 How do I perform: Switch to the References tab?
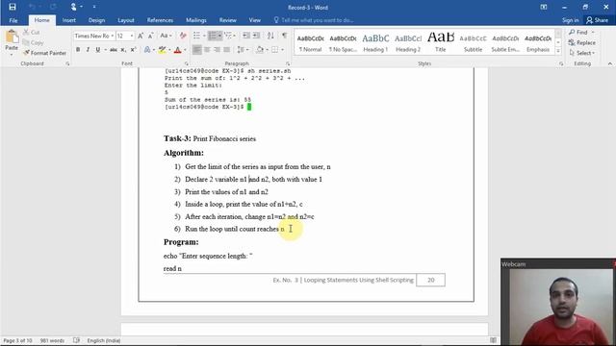160,20
